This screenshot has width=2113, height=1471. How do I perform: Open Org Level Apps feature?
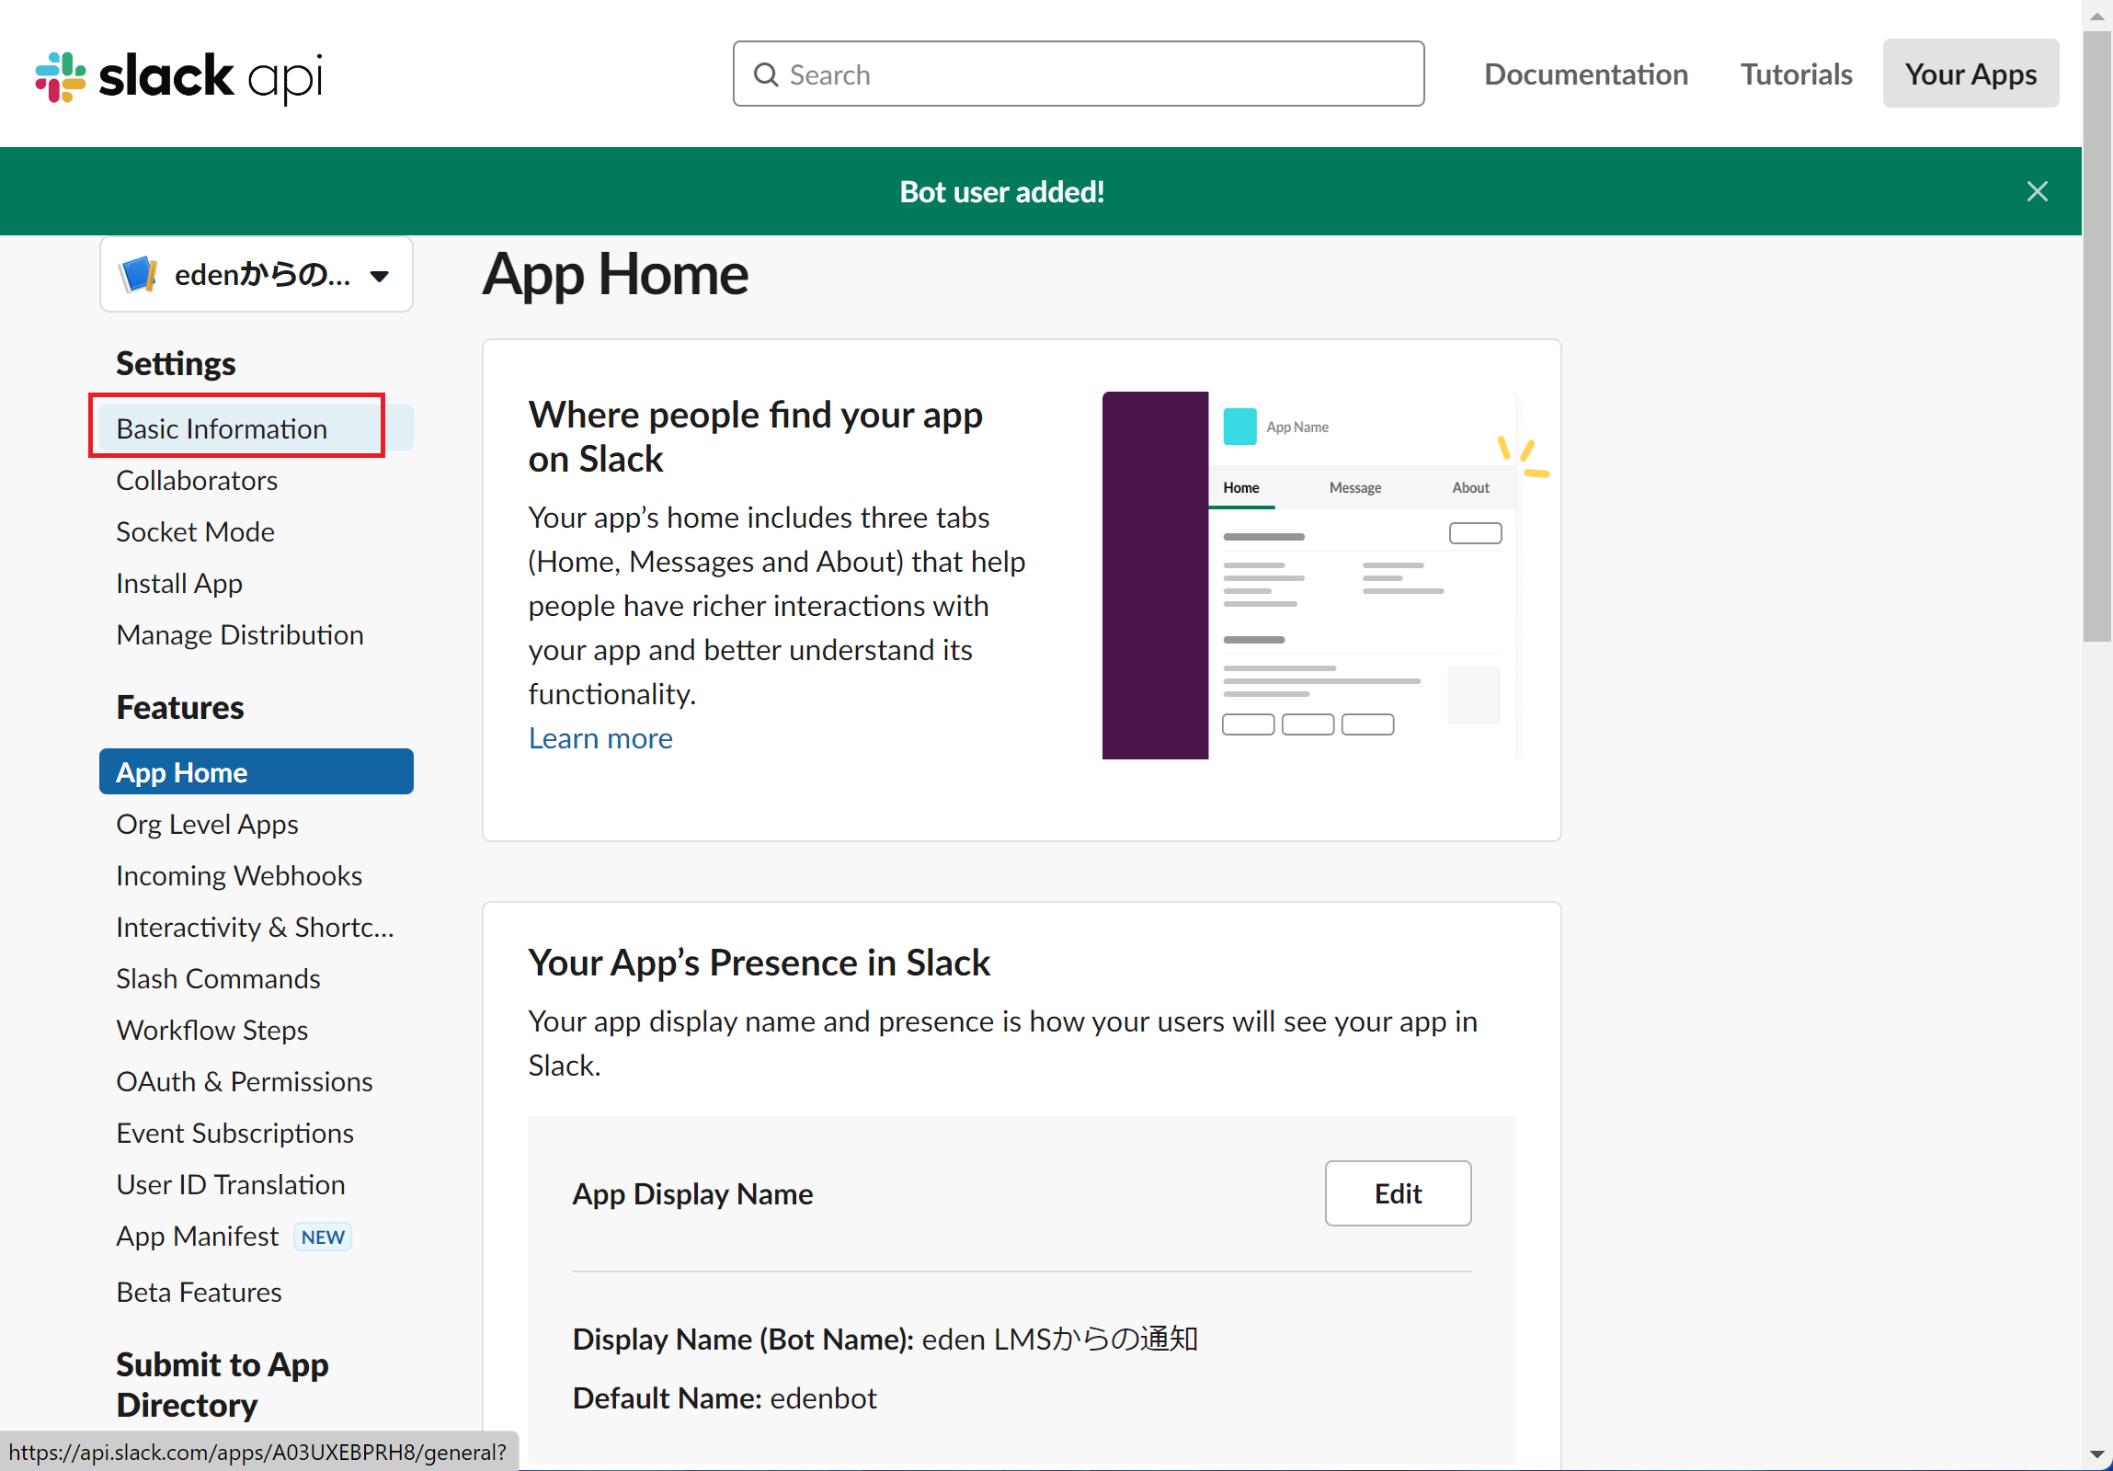point(207,825)
